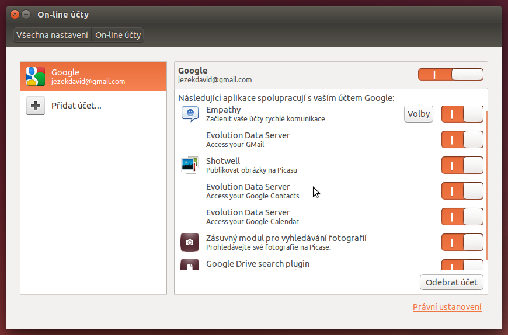Image resolution: width=508 pixels, height=335 pixels.
Task: Close the On-line účty window
Action: 15,14
